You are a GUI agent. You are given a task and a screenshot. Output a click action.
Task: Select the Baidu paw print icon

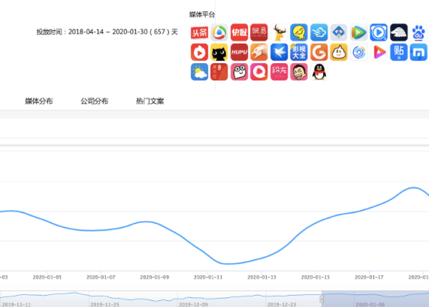coord(419,33)
